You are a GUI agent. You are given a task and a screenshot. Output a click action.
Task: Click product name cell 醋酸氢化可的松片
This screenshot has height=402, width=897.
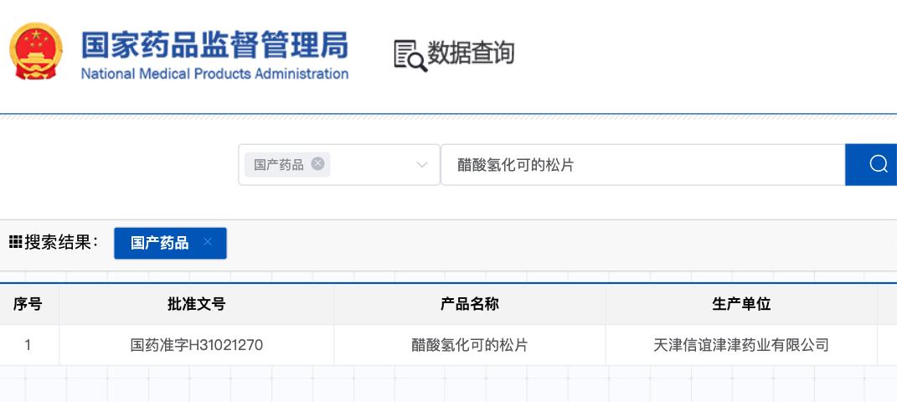470,345
